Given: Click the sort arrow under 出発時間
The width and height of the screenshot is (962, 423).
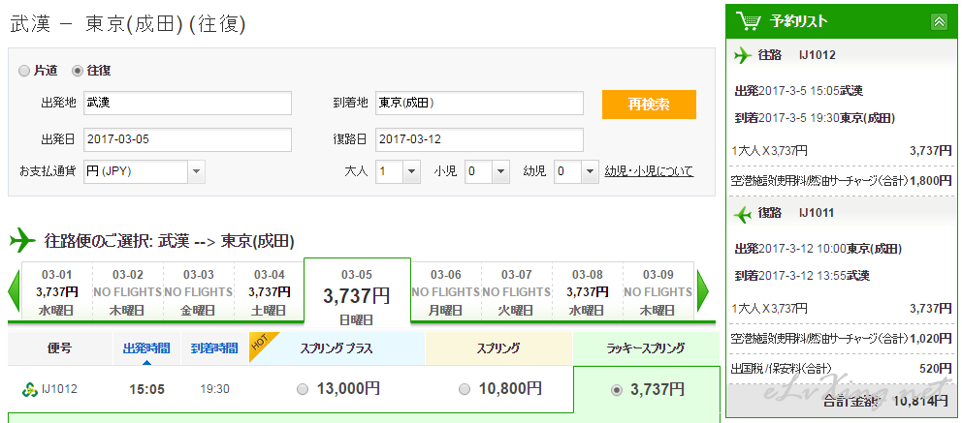Looking at the screenshot, I should [146, 362].
